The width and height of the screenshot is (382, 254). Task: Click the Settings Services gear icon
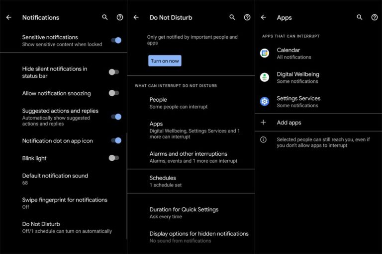tap(265, 101)
